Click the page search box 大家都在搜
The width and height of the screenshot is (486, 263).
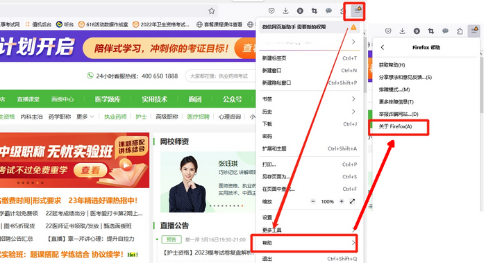pyautogui.click(x=220, y=76)
